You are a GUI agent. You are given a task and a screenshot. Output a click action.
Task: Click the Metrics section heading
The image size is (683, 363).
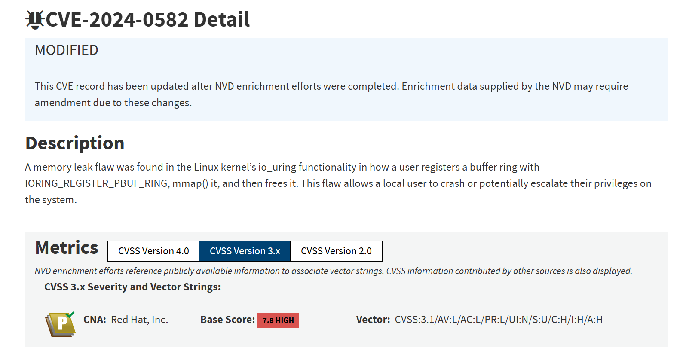[x=67, y=248]
